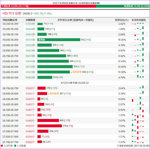Open the 56434熊 warrant link
Viewport: 150px width, 149px height.
pos(30,29)
